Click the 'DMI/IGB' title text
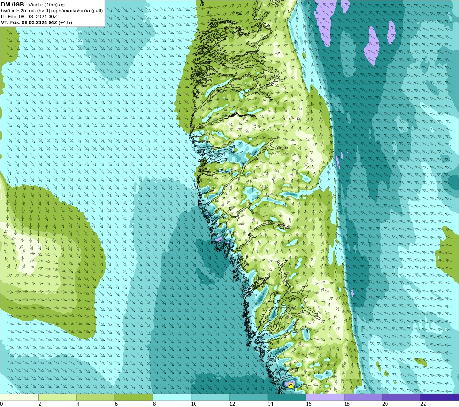This screenshot has height=407, width=459. tap(12, 5)
